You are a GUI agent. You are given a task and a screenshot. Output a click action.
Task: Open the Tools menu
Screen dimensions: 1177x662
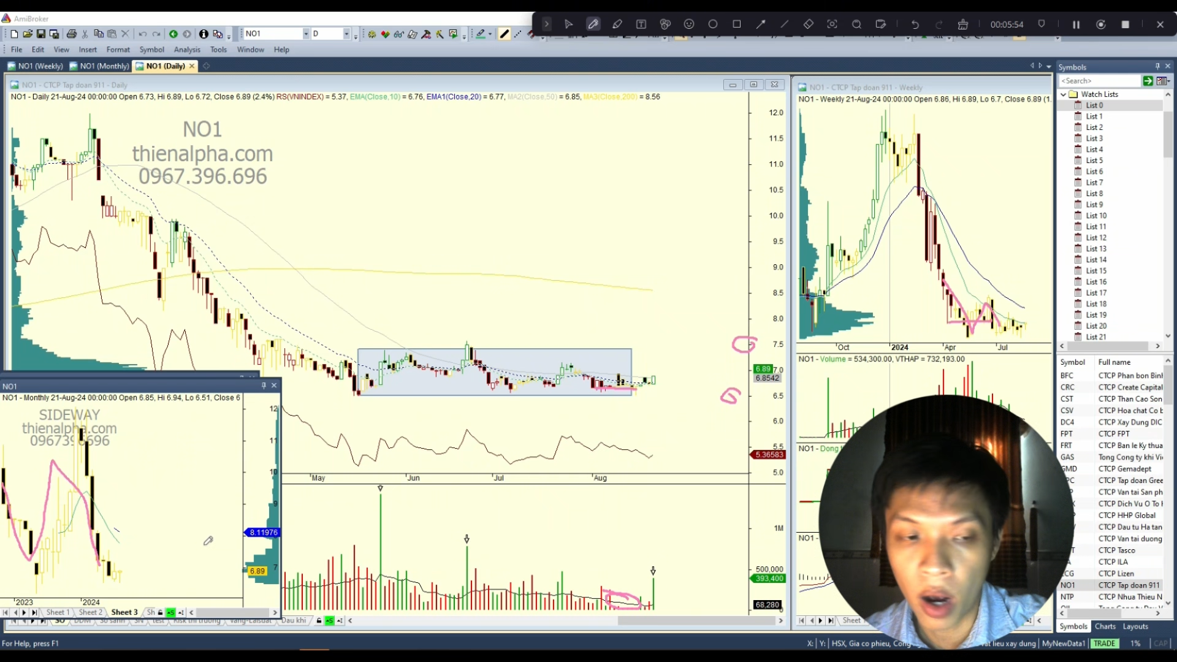coord(218,50)
